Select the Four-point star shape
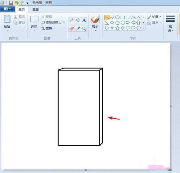The image size is (180, 173). (112, 28)
